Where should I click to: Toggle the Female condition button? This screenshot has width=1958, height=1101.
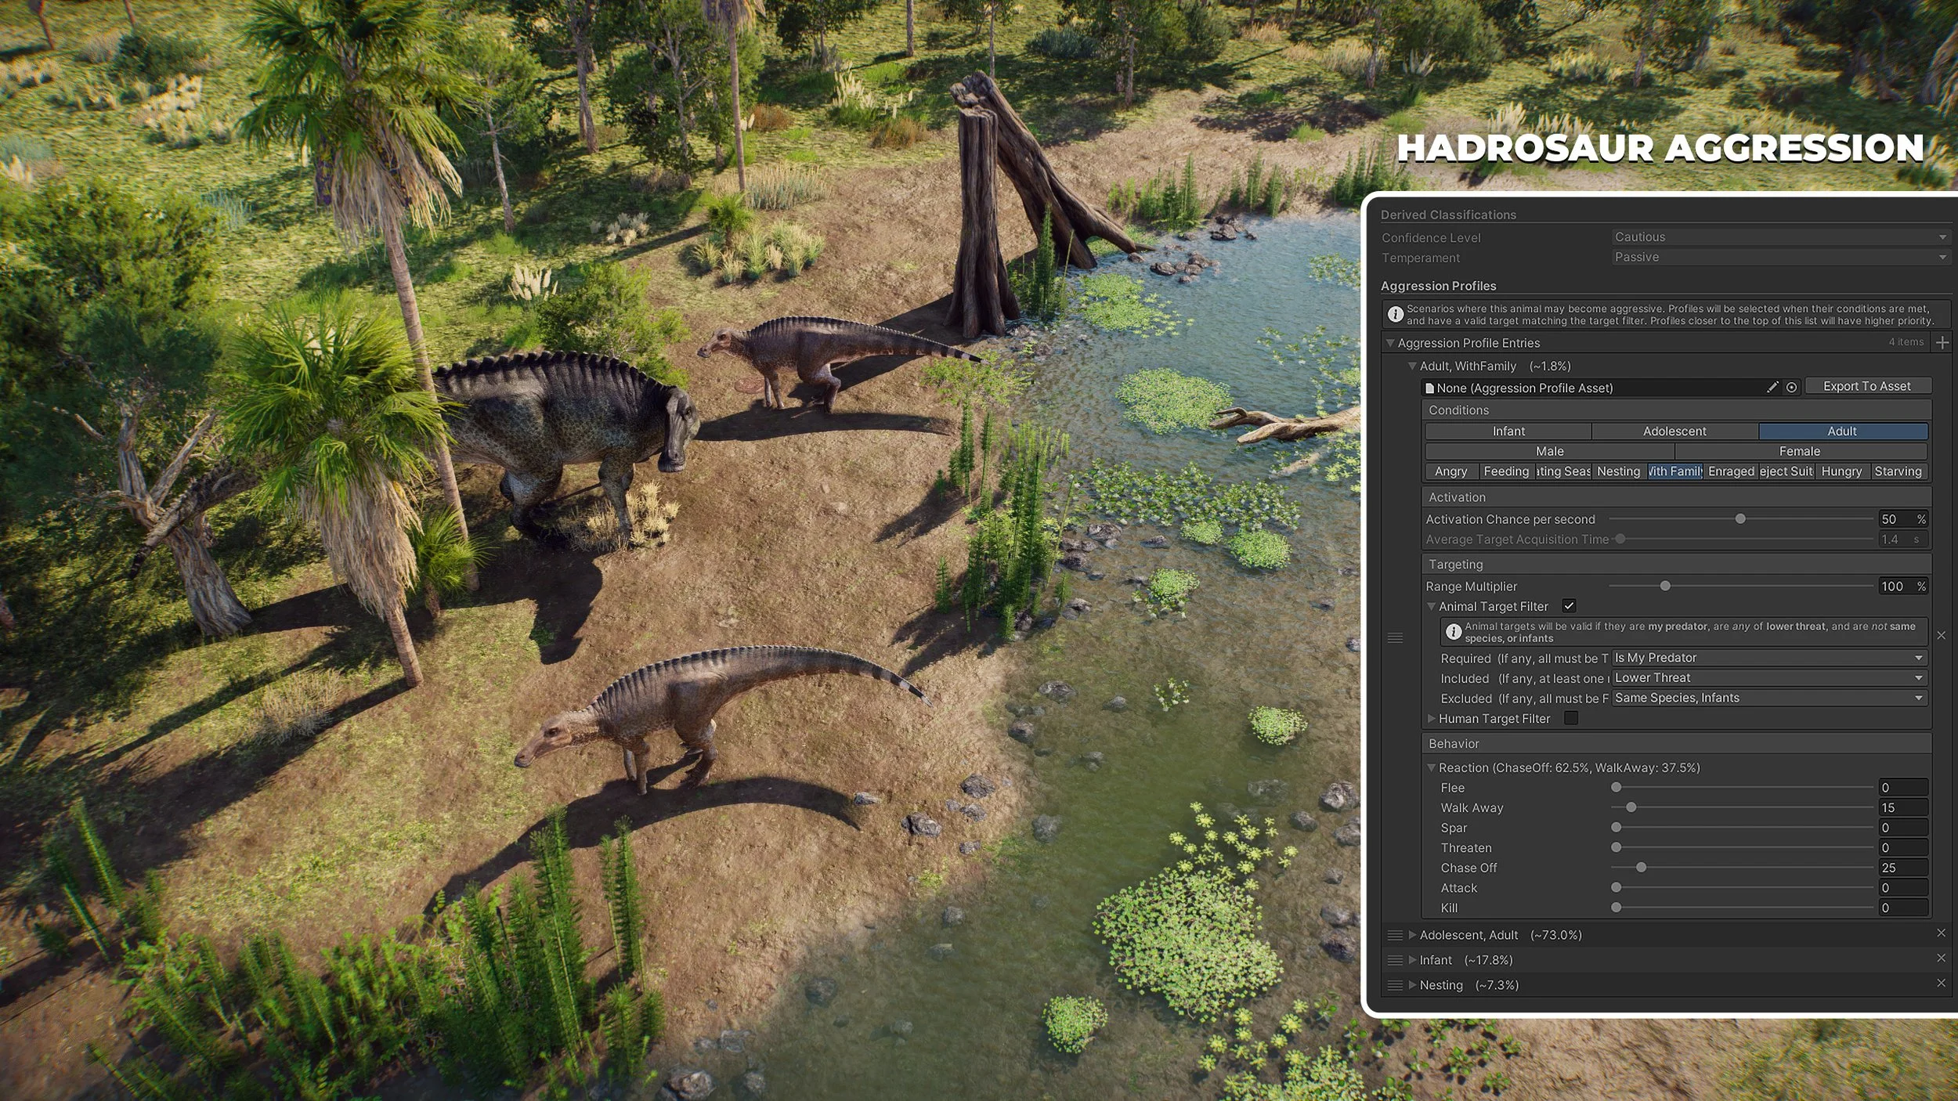click(x=1799, y=451)
